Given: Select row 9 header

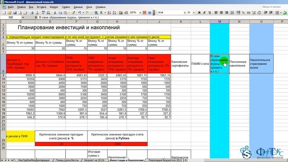Looking at the screenshot, I should (3, 75).
